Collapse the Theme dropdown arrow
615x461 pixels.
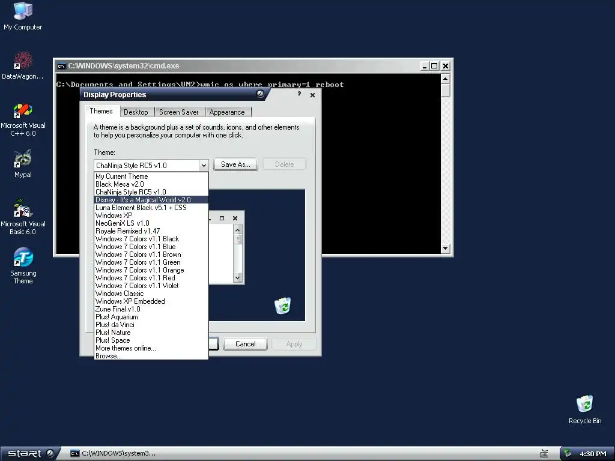click(x=204, y=166)
